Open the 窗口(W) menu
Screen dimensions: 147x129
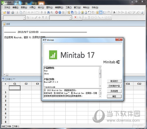pyautogui.click(x=77, y=7)
